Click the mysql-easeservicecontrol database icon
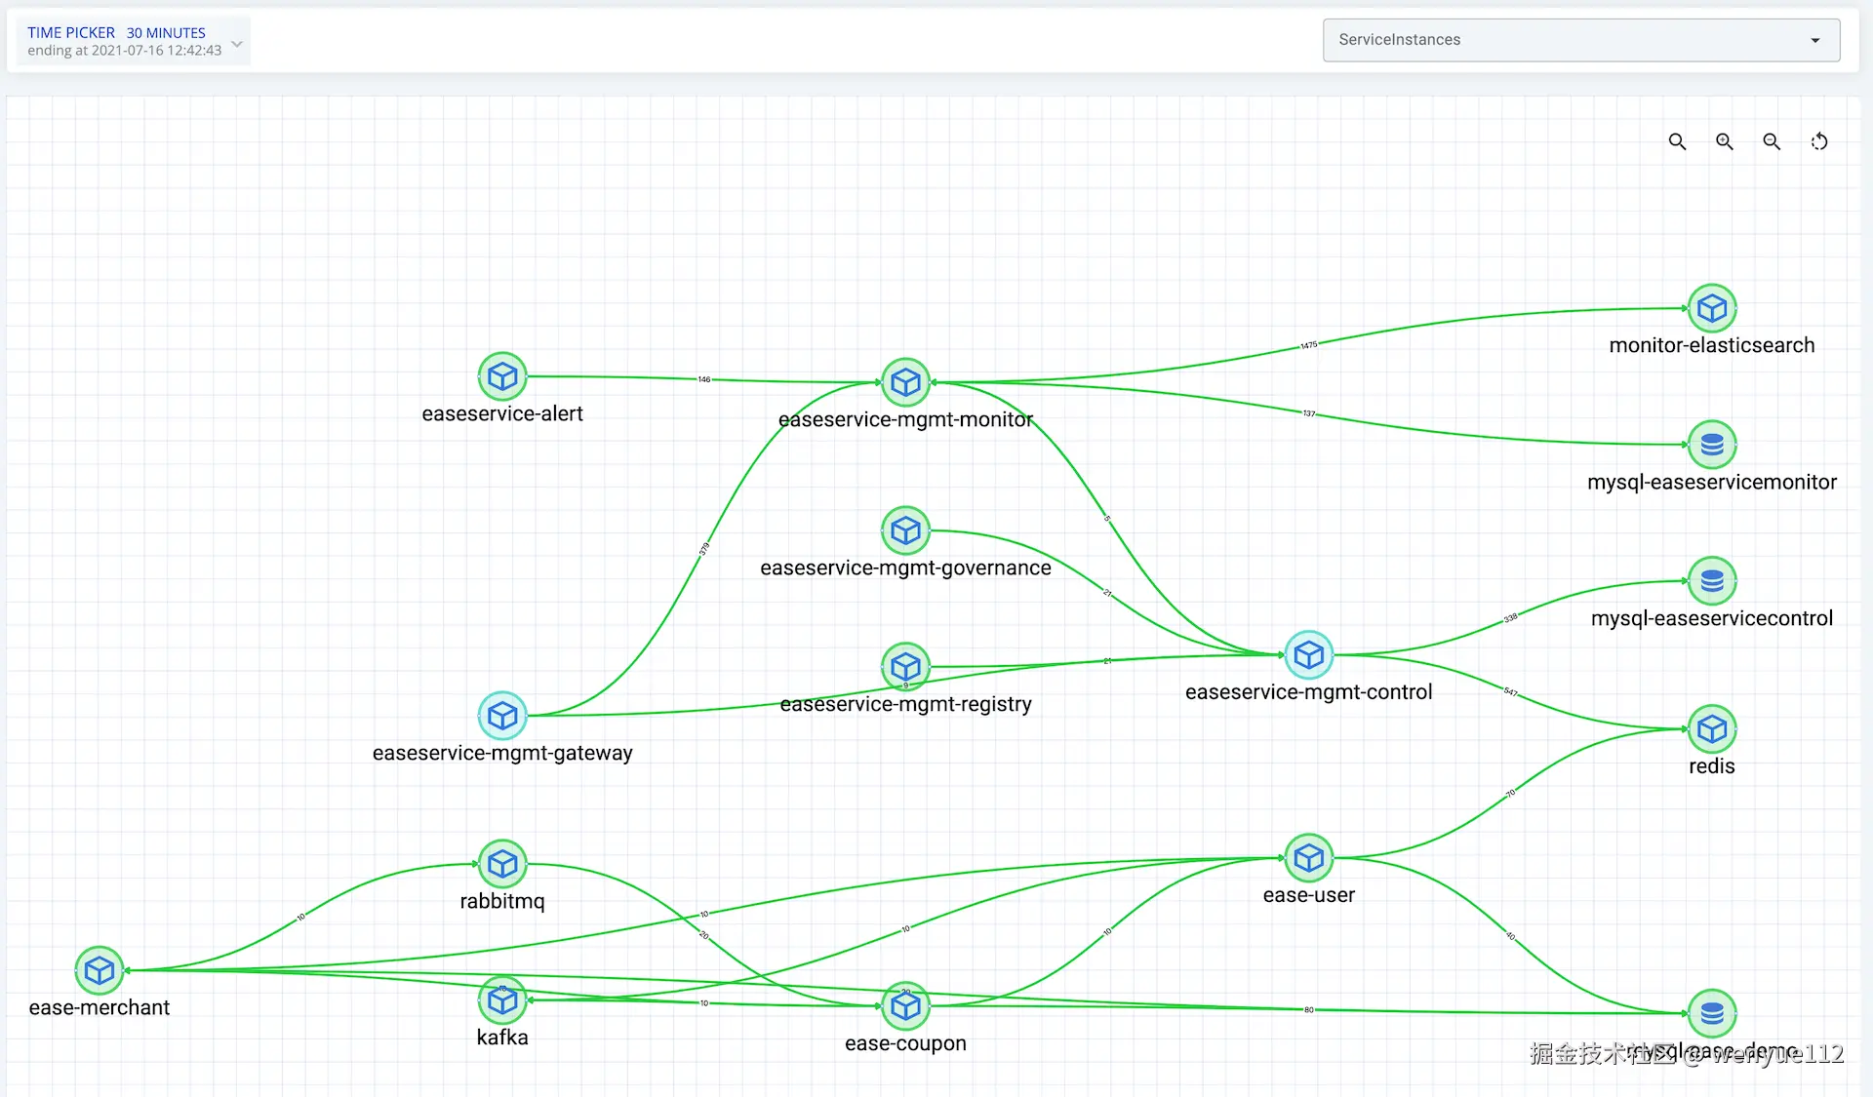Viewport: 1873px width, 1097px height. [x=1712, y=580]
